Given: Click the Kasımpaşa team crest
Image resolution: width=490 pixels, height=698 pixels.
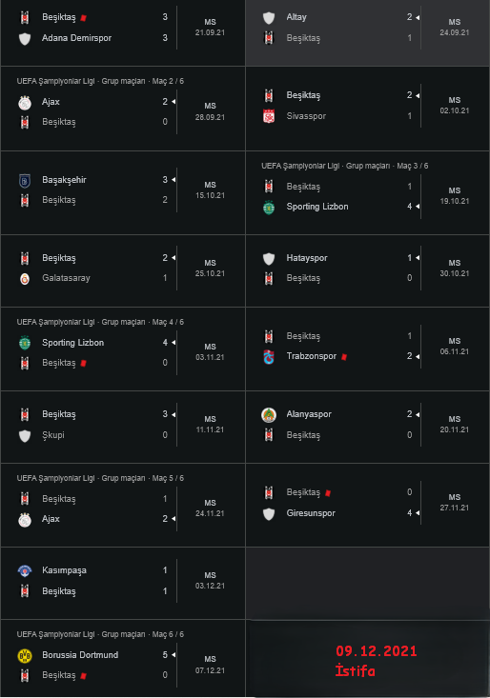Looking at the screenshot, I should point(25,571).
